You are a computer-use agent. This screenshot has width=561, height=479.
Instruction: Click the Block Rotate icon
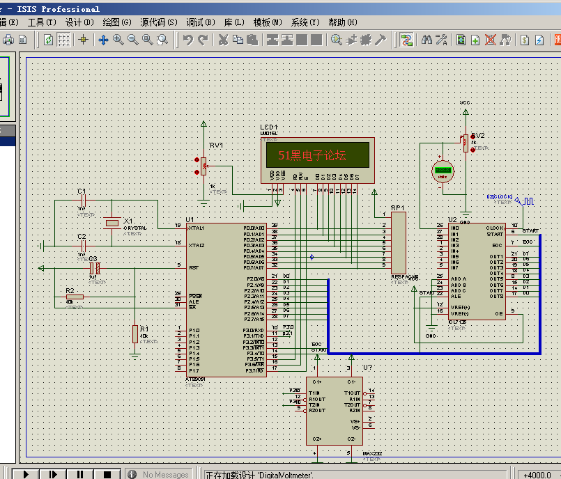(x=302, y=40)
